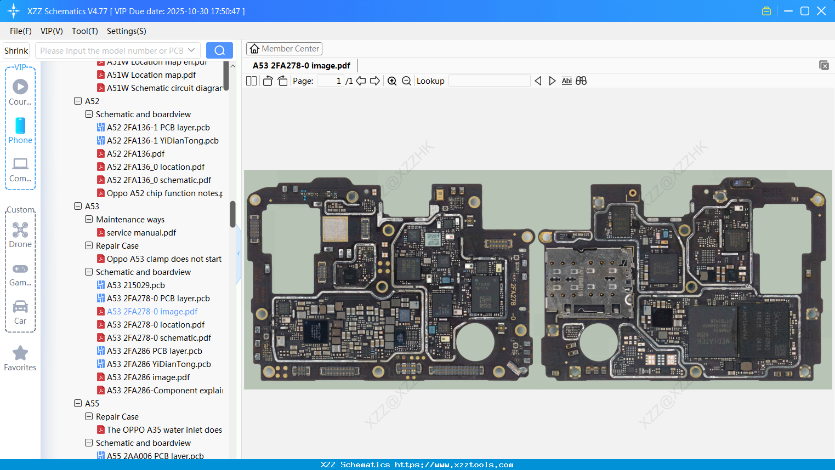Screen dimensions: 835x470
Task: Open A53 2FA278-0 schematic.pdf file
Action: coord(158,338)
